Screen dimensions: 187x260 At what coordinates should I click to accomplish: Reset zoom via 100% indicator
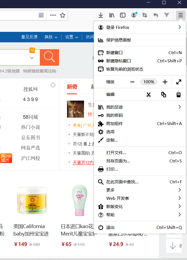pos(149,82)
